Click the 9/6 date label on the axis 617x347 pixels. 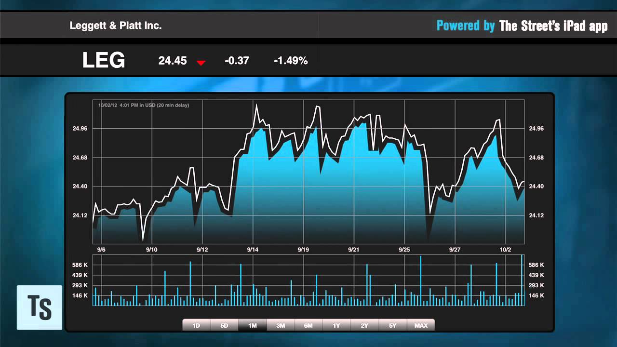(x=101, y=250)
